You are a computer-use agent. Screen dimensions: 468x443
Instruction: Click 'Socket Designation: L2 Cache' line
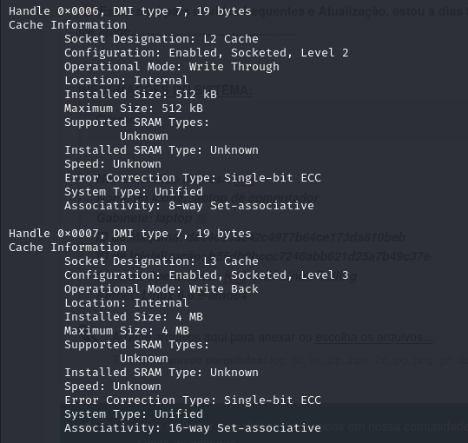click(161, 39)
